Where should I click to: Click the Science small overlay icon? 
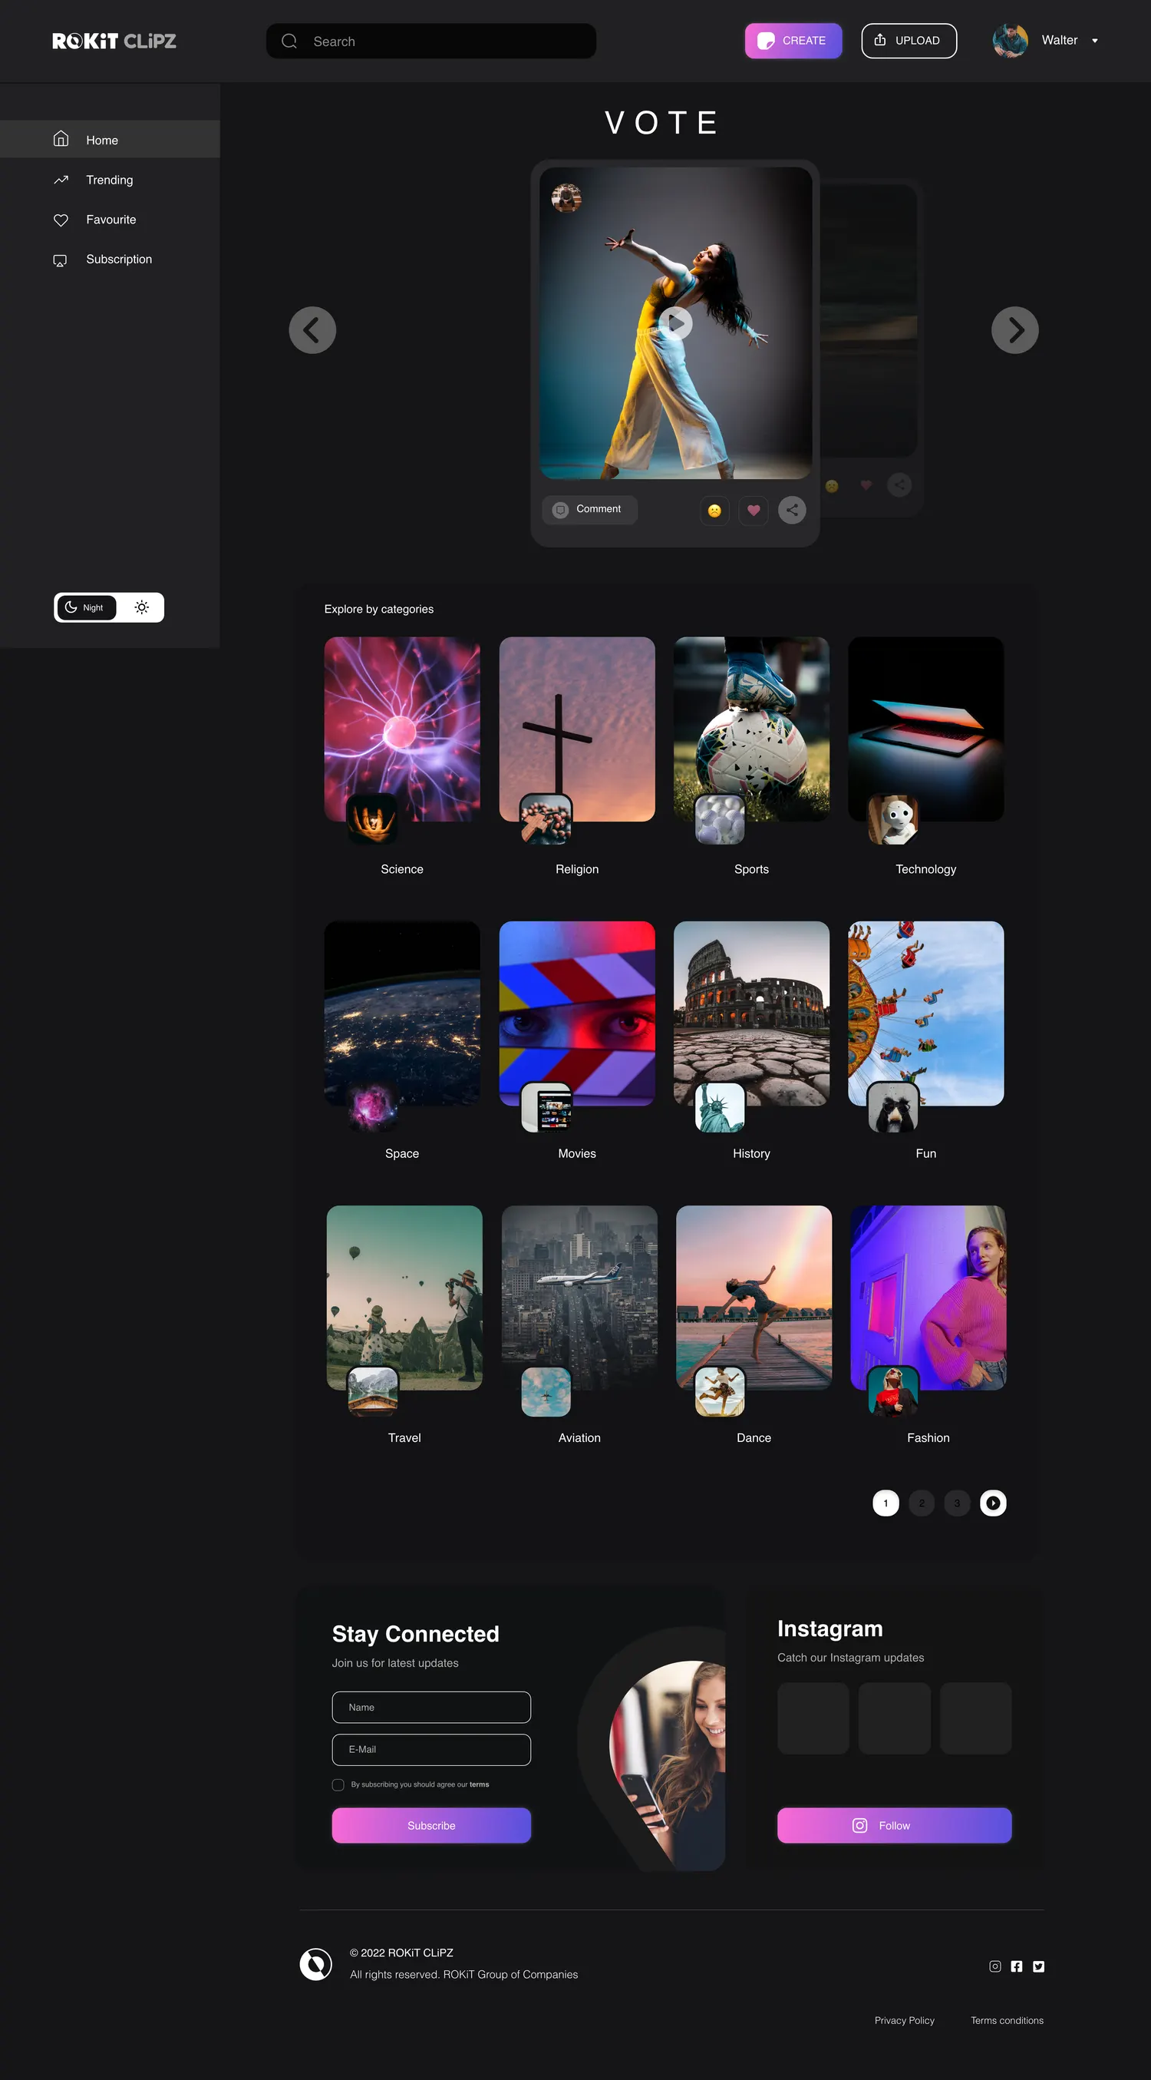pyautogui.click(x=372, y=818)
